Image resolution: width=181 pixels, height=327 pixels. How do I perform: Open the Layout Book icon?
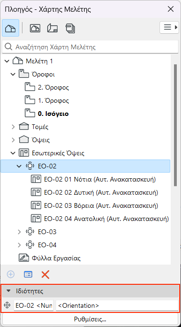click(x=52, y=28)
